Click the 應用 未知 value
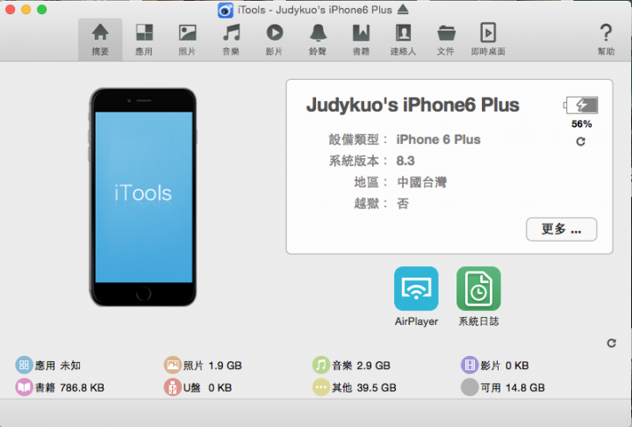This screenshot has height=427, width=632. click(x=70, y=365)
